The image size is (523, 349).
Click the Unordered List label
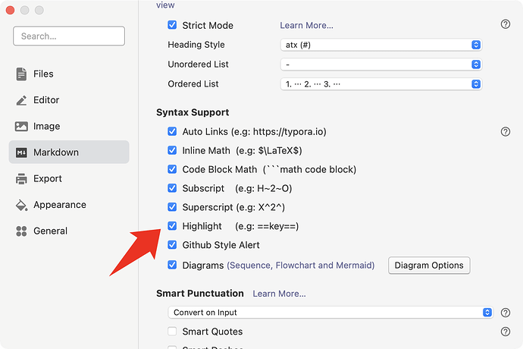(198, 64)
